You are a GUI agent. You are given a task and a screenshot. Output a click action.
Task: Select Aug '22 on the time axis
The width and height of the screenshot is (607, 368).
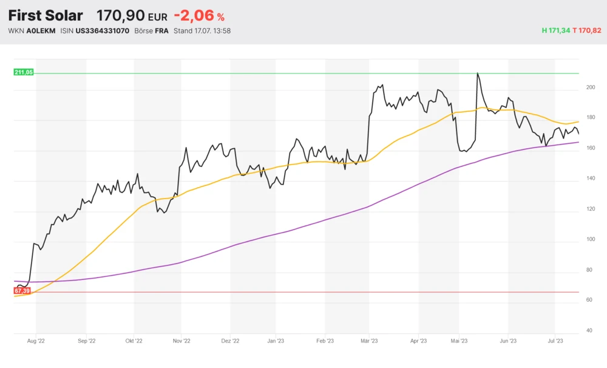click(x=36, y=341)
